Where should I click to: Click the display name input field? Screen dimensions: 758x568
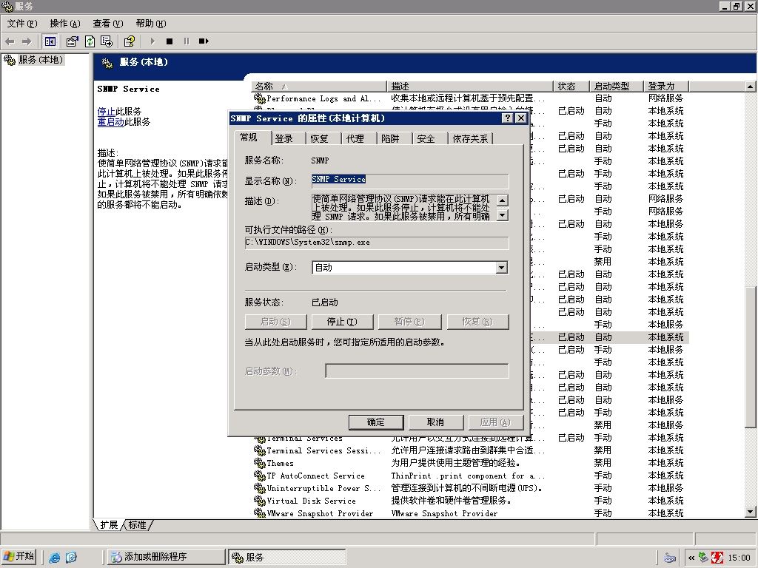click(x=410, y=180)
